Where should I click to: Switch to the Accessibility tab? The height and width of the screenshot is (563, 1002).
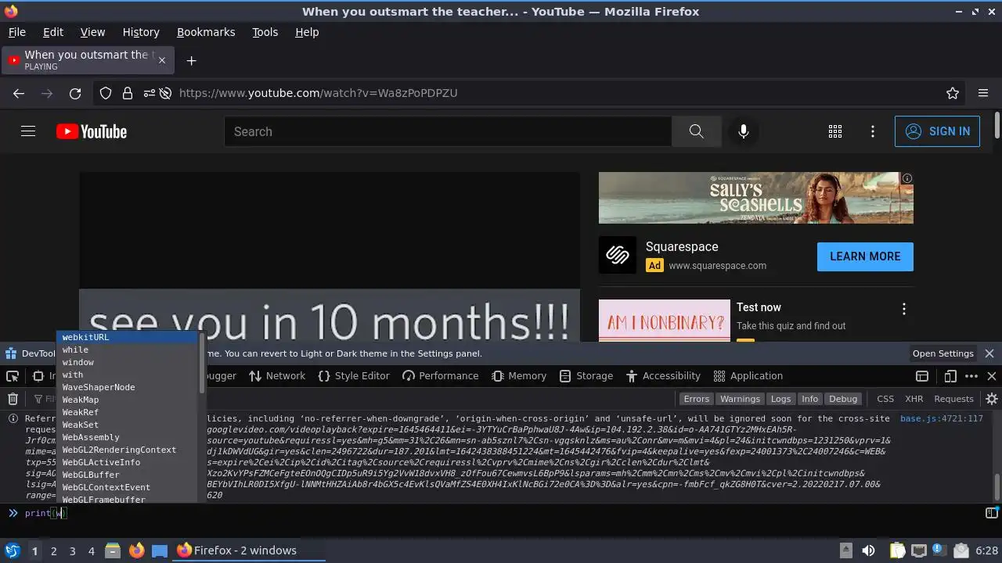[663, 376]
